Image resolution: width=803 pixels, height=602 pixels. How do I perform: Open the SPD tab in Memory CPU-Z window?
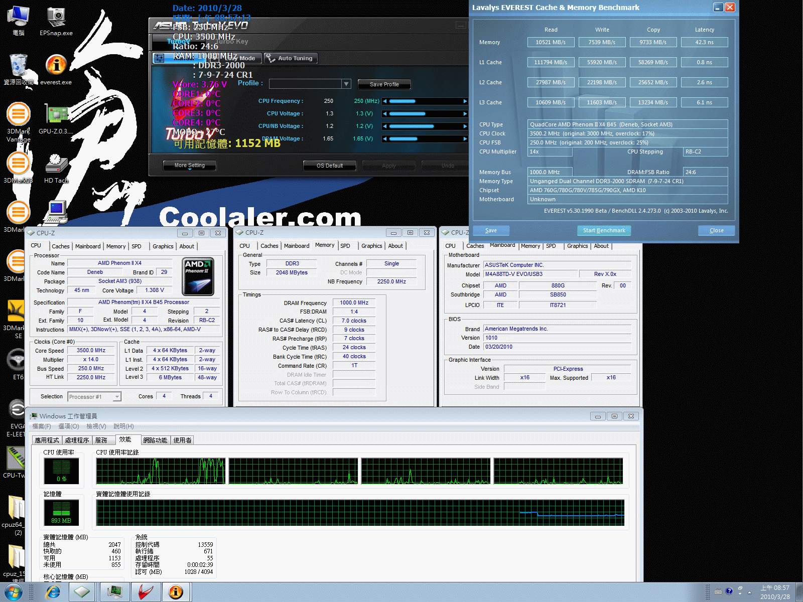pos(345,246)
